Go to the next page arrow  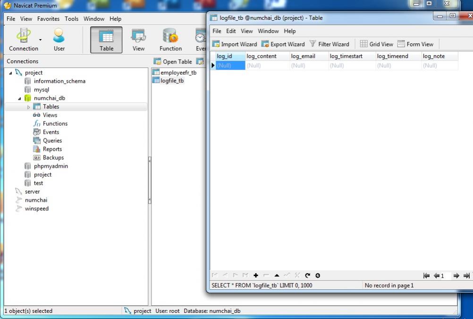(456, 276)
